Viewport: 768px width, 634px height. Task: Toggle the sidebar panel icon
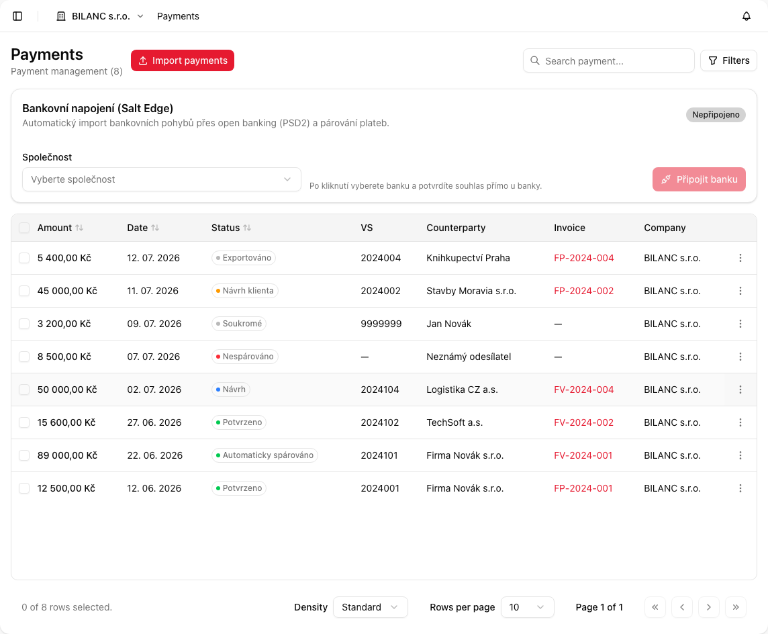(x=17, y=16)
